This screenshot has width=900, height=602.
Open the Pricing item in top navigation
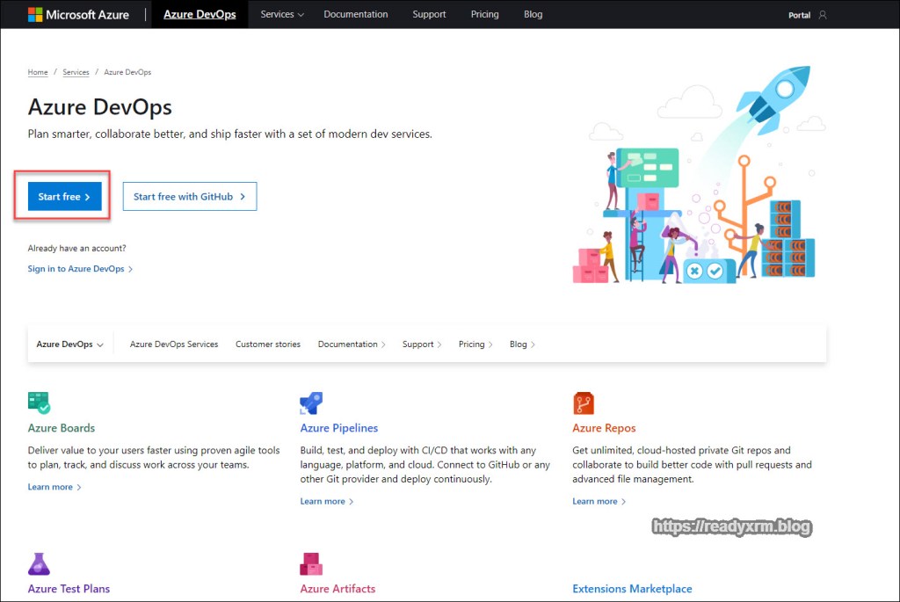pos(484,14)
